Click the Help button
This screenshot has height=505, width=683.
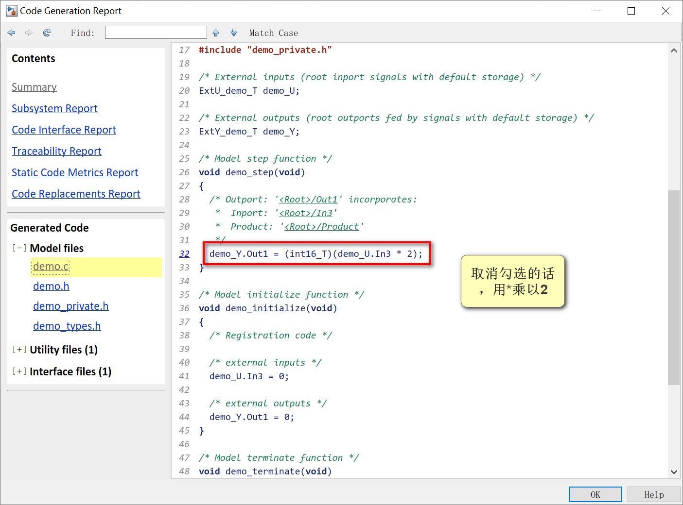tap(654, 494)
